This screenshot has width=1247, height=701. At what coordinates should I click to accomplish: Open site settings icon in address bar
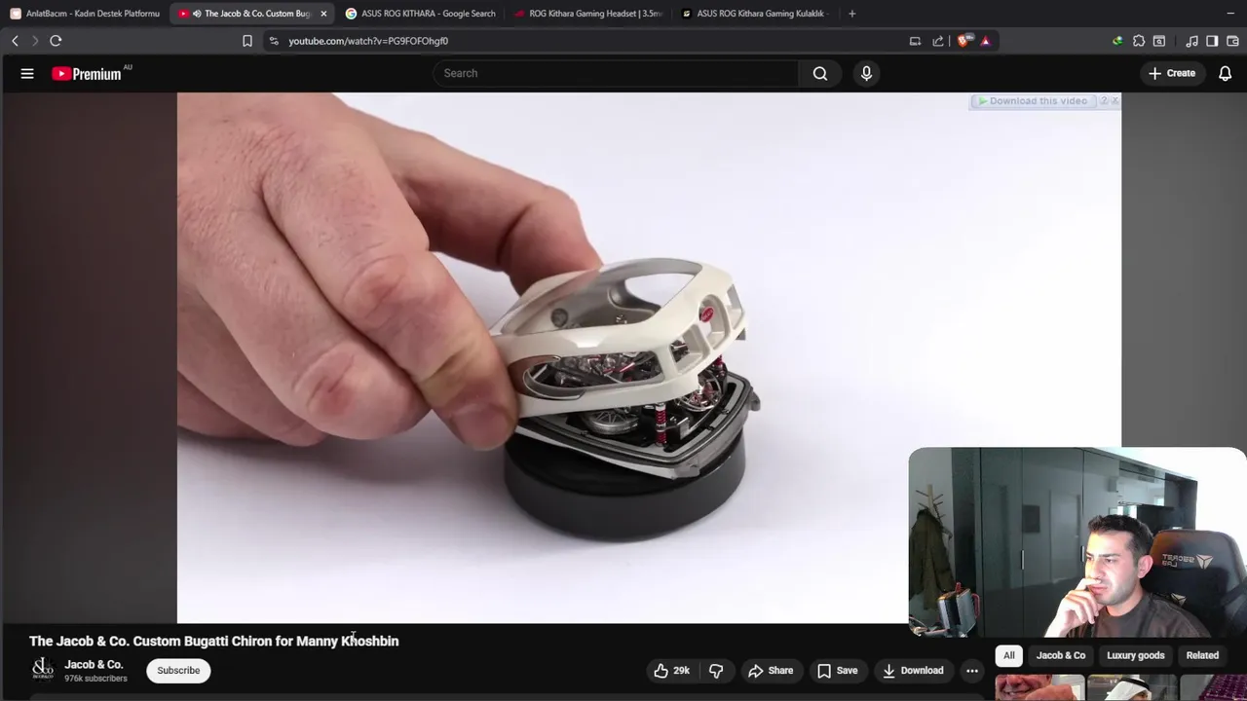coord(273,41)
